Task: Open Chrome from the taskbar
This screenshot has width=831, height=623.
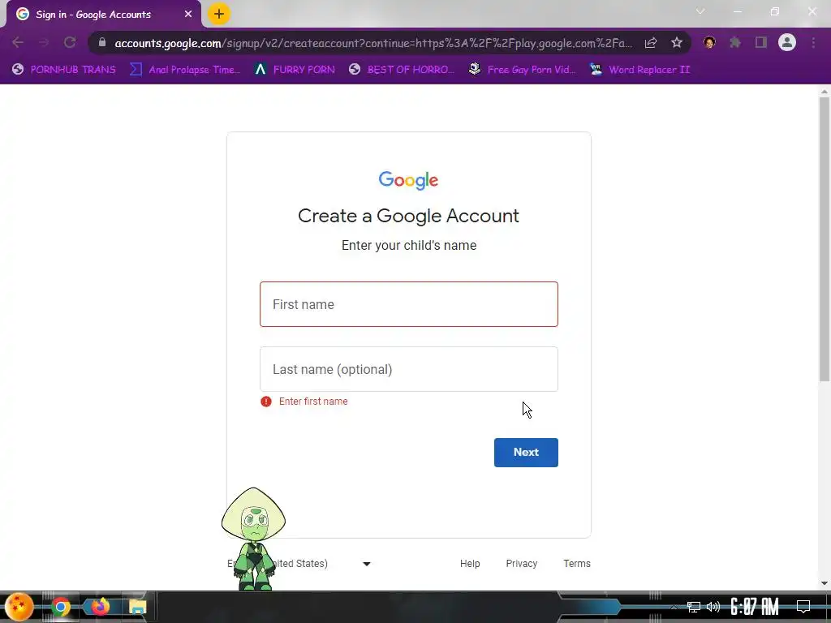Action: (60, 607)
